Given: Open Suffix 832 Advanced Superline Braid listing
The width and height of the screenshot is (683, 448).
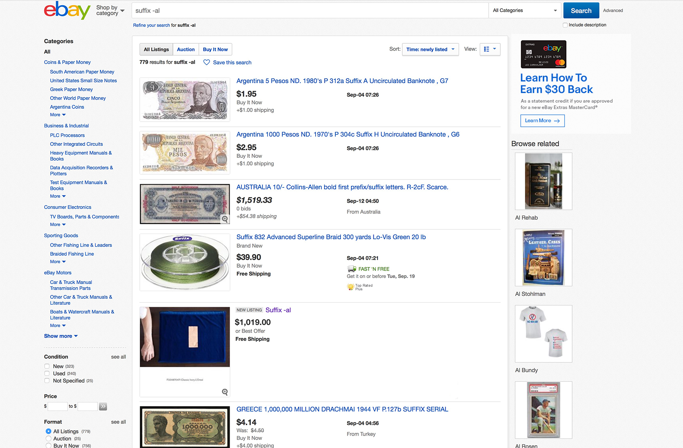Looking at the screenshot, I should point(331,237).
